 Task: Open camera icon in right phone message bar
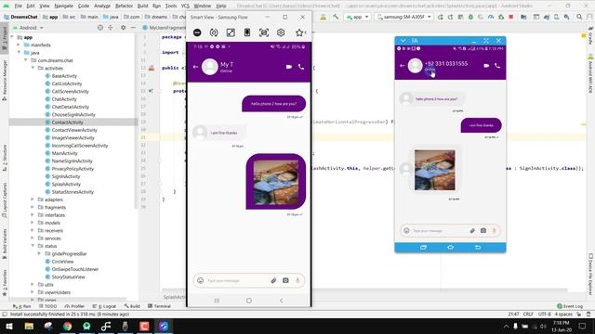pos(483,231)
